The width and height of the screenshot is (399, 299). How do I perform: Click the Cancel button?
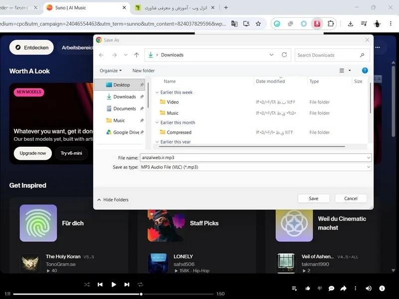click(351, 199)
